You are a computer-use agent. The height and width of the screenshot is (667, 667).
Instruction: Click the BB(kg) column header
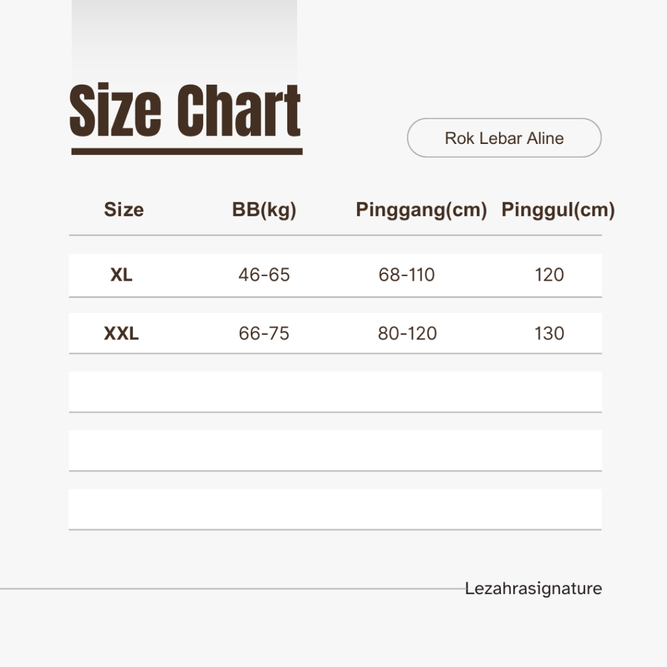[x=264, y=210]
